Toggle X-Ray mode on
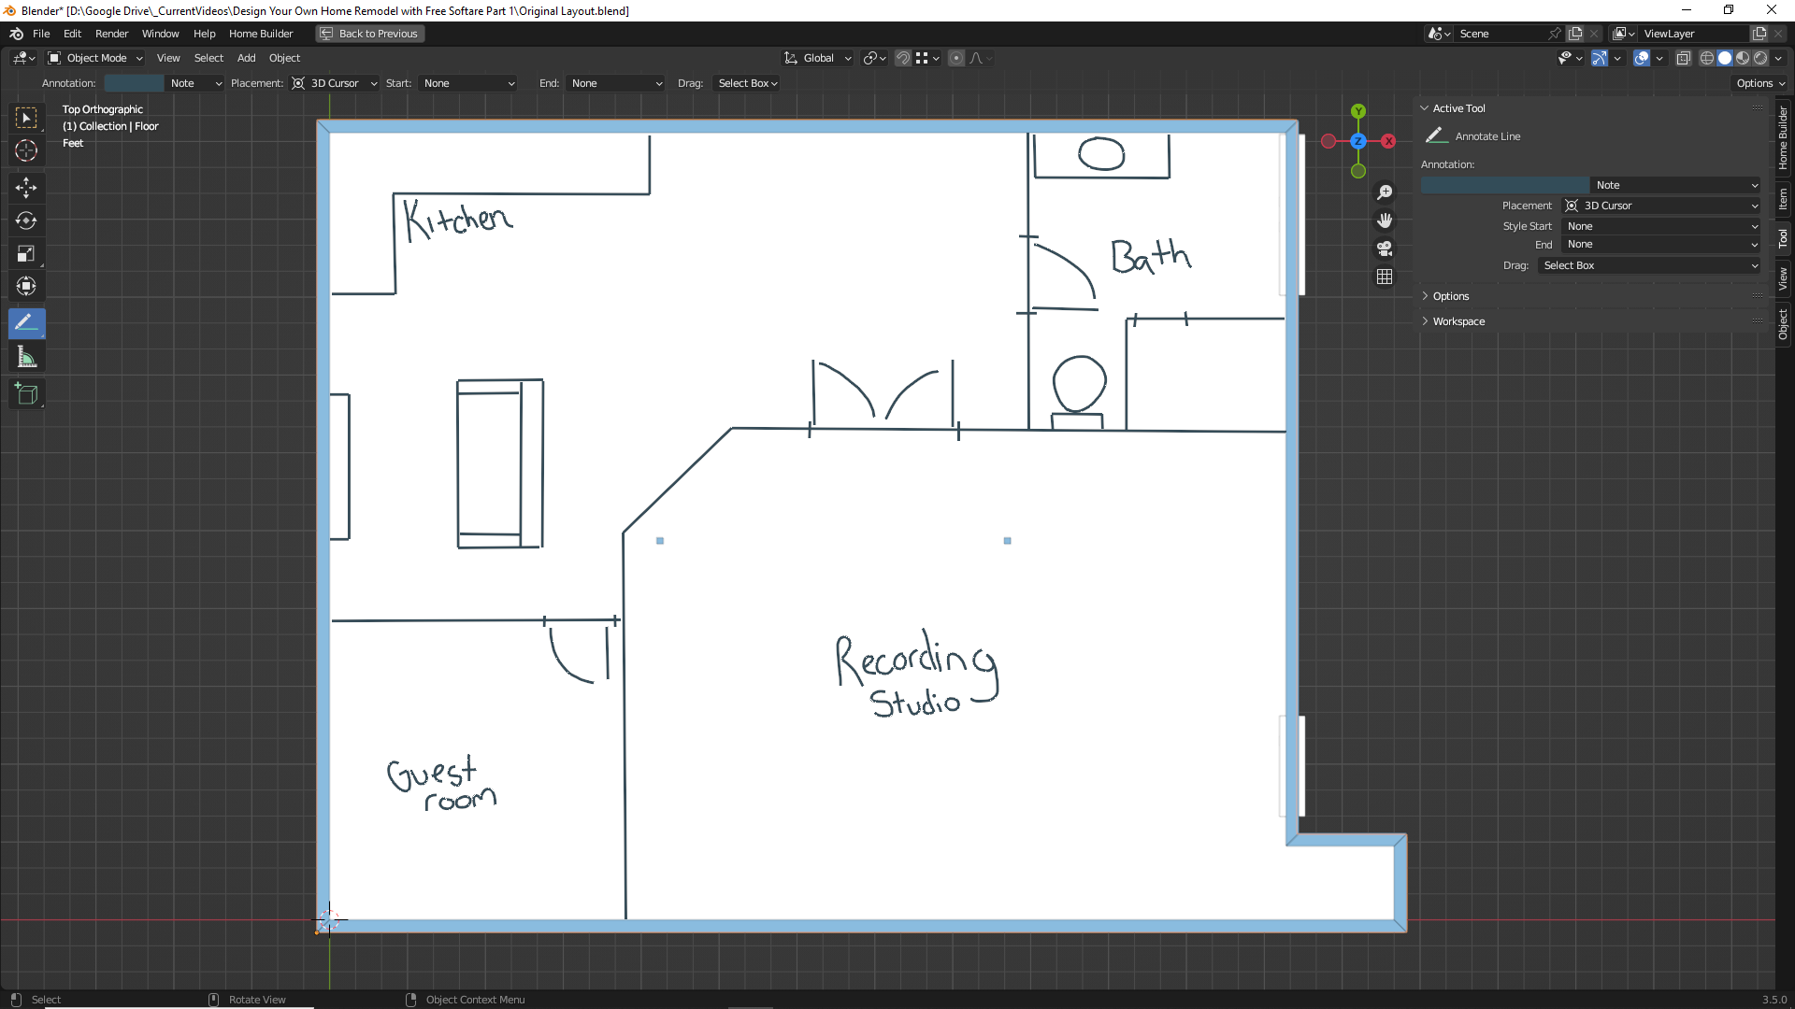The width and height of the screenshot is (1795, 1009). coord(1684,57)
